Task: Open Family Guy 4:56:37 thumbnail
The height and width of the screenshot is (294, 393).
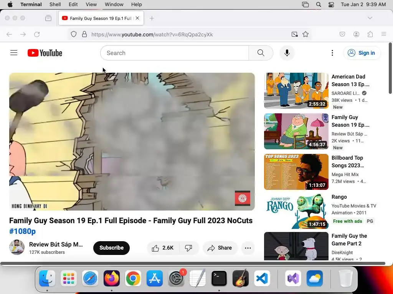Action: tap(296, 131)
